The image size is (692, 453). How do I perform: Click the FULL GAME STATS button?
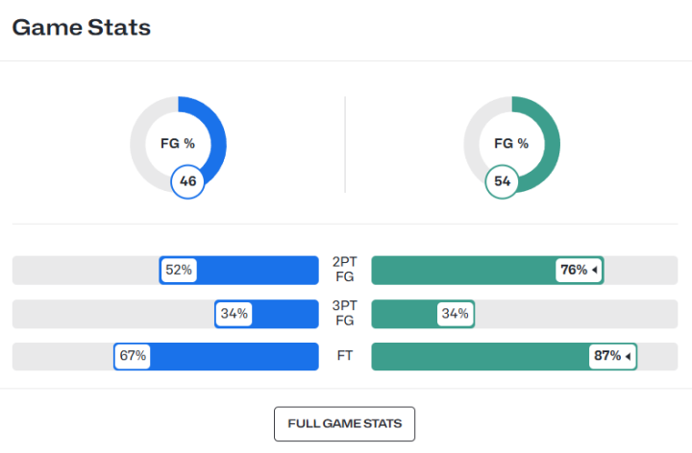(x=344, y=423)
